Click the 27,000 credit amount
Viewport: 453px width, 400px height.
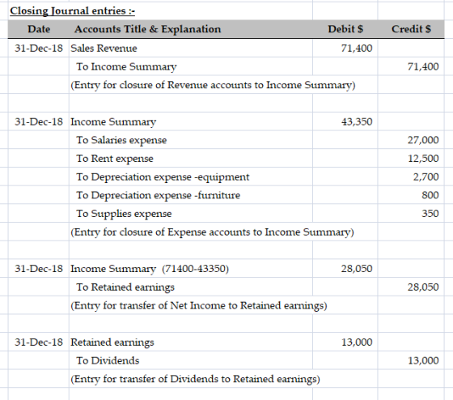click(x=423, y=140)
